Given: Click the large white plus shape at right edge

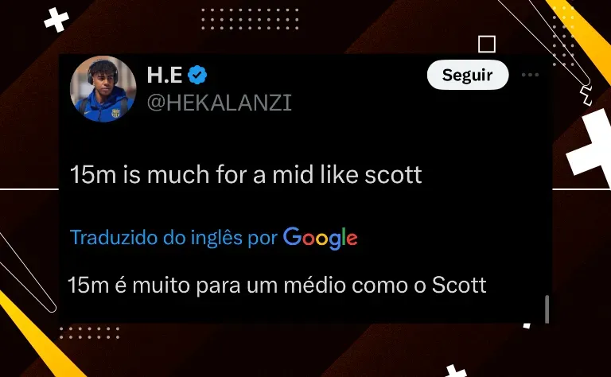Looking at the screenshot, I should pos(590,147).
